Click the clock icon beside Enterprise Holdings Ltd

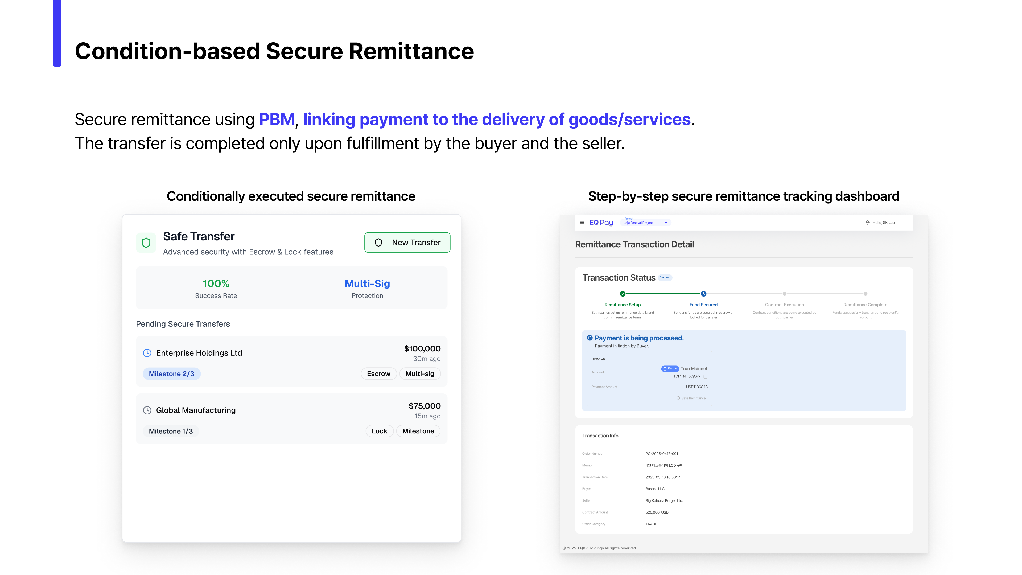pos(147,353)
